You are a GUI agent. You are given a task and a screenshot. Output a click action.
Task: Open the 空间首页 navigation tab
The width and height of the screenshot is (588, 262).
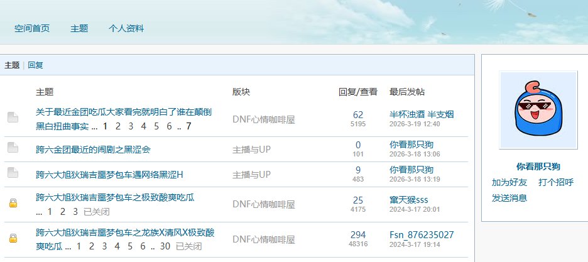point(32,28)
